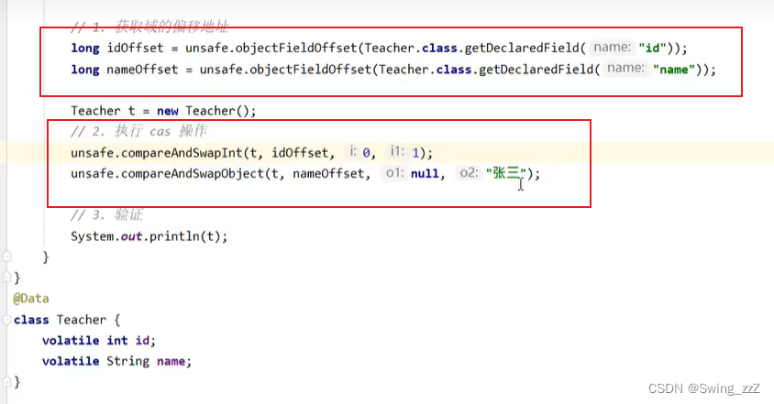
Task: Click the italic out field reference
Action: click(x=131, y=236)
